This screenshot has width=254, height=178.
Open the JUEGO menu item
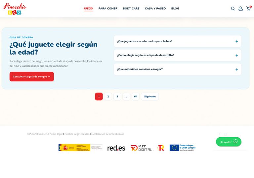(88, 8)
